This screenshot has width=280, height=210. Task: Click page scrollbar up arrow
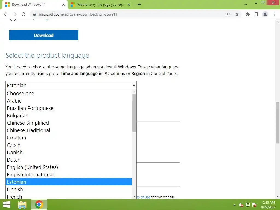pyautogui.click(x=278, y=22)
